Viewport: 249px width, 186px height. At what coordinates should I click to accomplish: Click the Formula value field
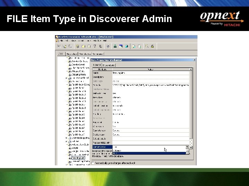pyautogui.click(x=151, y=85)
